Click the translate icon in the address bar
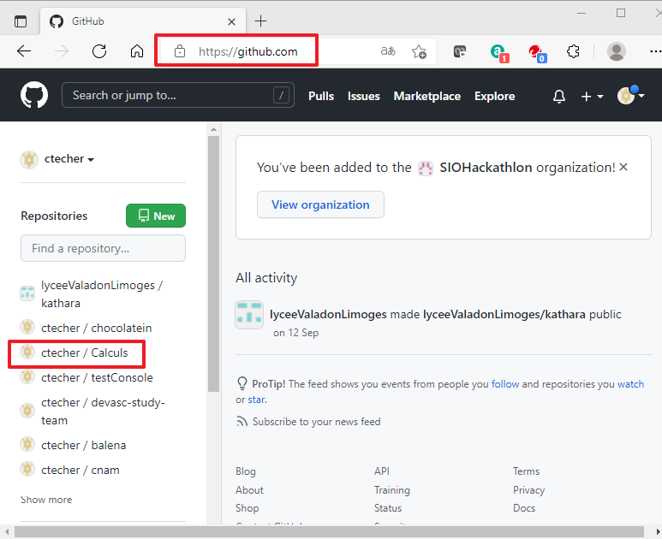The image size is (662, 539). tap(388, 51)
